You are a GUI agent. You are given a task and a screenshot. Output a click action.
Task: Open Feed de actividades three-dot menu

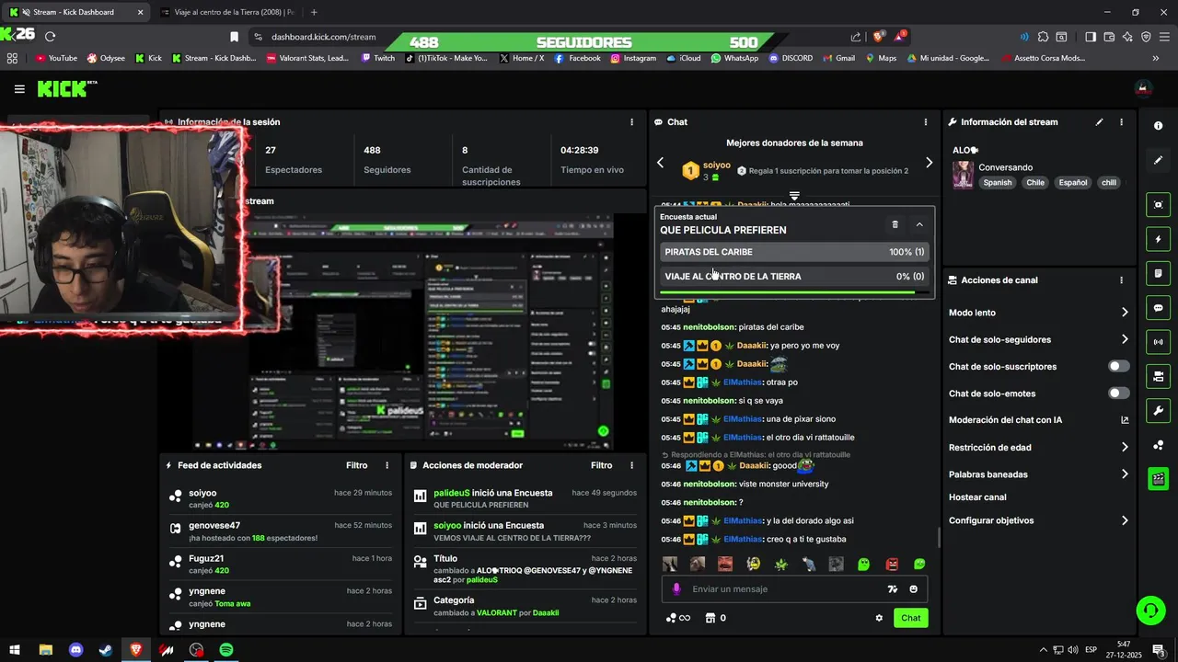387,465
